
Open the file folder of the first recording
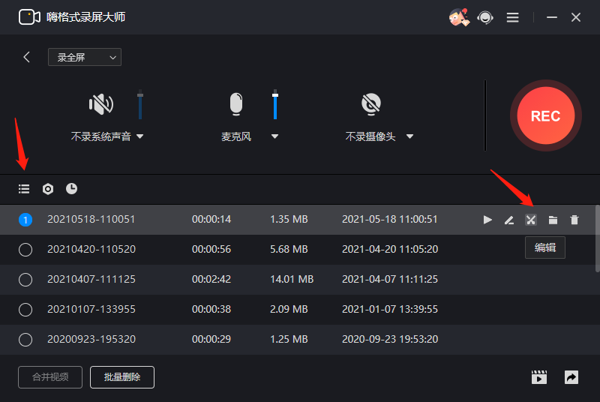[553, 220]
